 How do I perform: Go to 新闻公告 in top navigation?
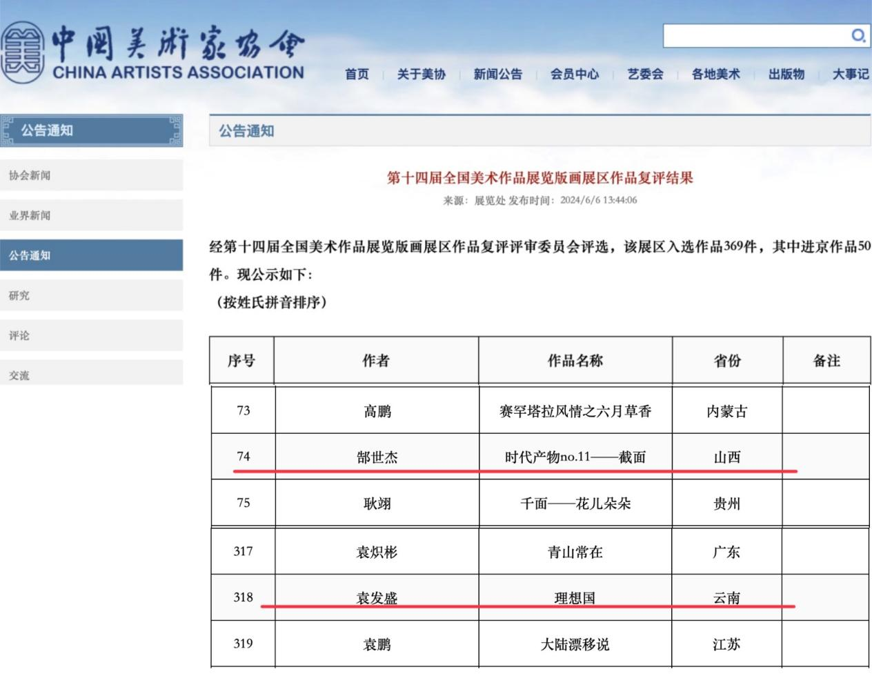(x=497, y=74)
